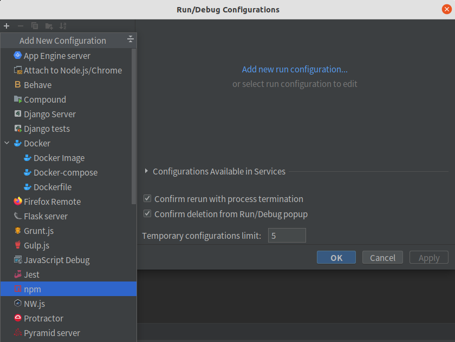Click the Django tests label
The height and width of the screenshot is (342, 455).
(47, 129)
